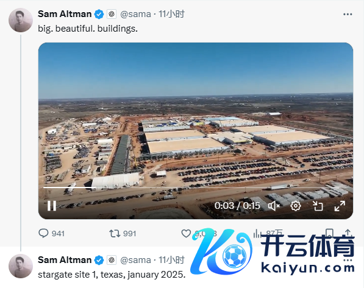364x288 pixels.
Task: Click Sam Altman avatar on first tweet
Action: pyautogui.click(x=21, y=20)
